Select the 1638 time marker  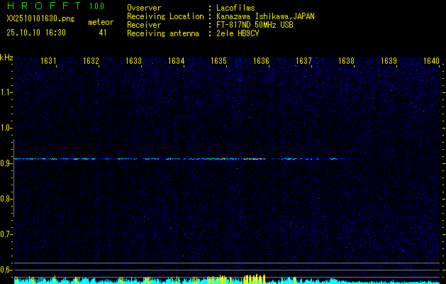pos(347,61)
